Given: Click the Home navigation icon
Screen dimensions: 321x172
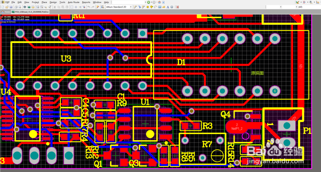Looking at the screenshot, I should (159, 2).
